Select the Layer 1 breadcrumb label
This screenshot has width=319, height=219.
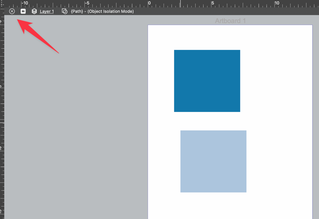coord(47,12)
